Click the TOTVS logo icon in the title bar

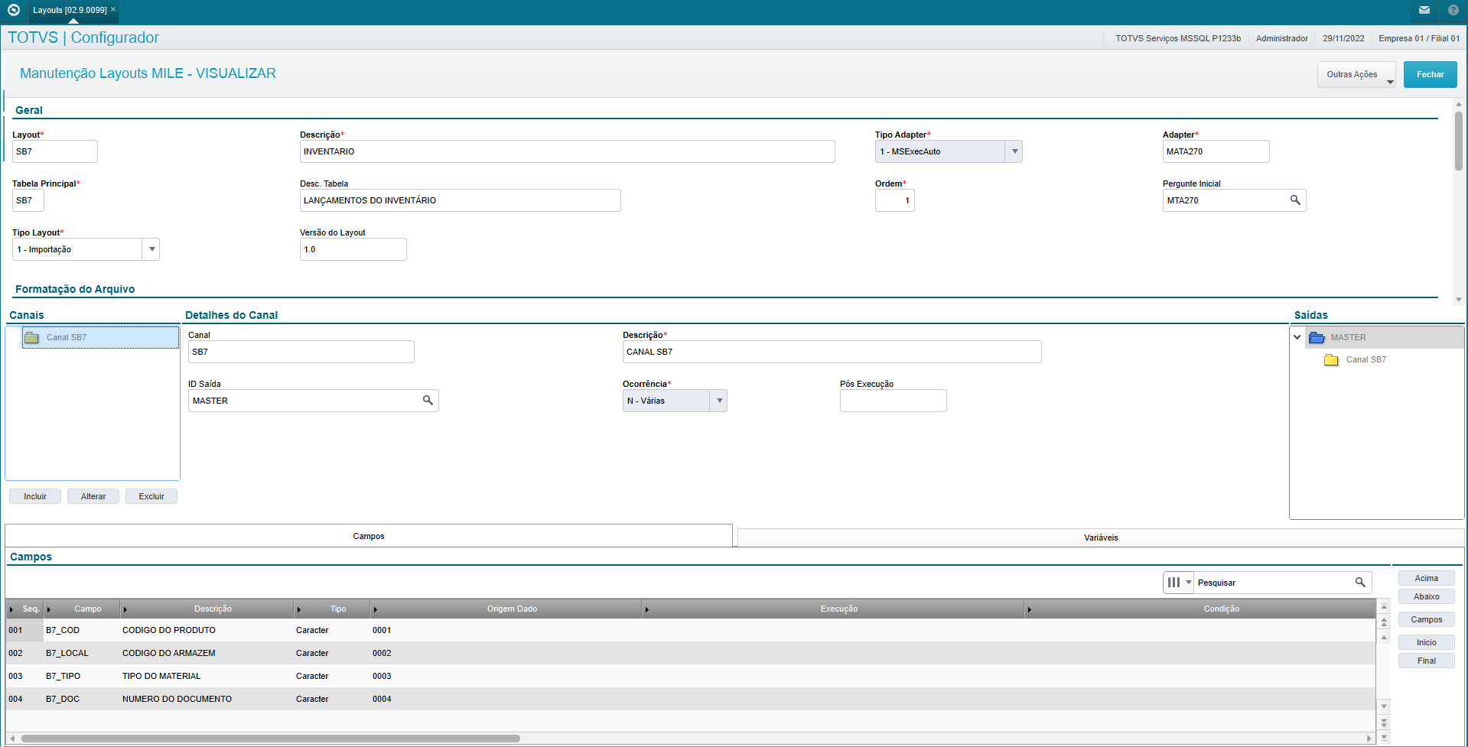13,10
